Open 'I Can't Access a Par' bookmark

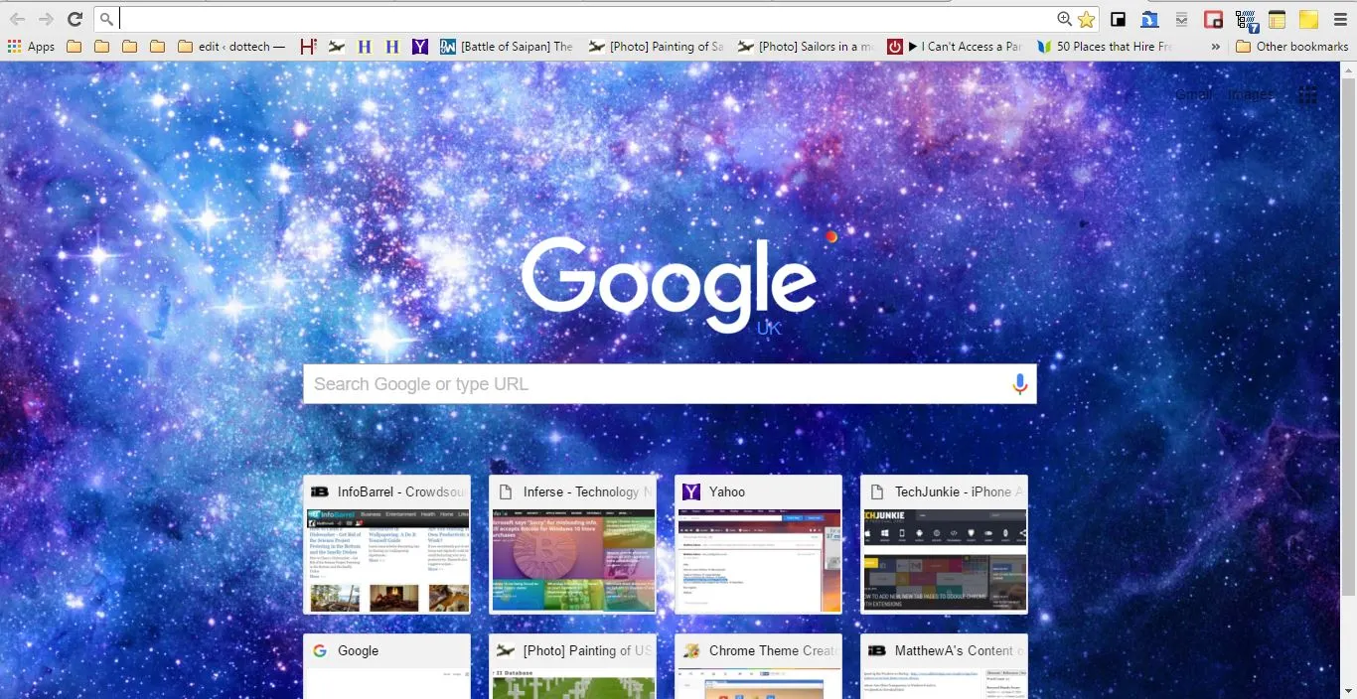tap(954, 47)
